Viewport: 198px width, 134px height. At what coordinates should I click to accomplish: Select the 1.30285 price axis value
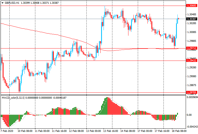click(192, 23)
